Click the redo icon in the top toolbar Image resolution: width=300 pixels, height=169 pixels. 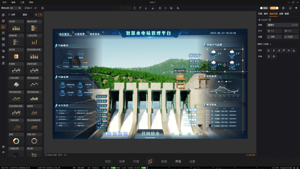[127, 8]
